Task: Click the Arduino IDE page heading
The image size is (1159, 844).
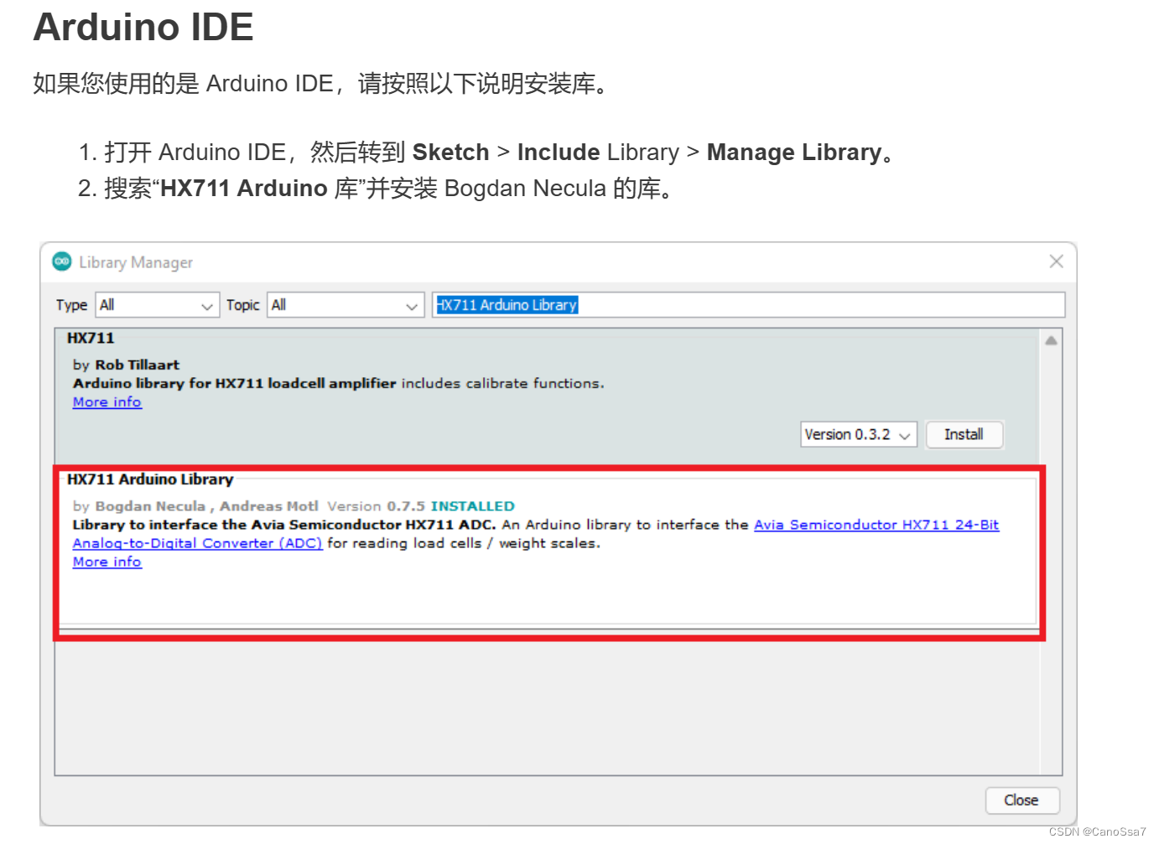Action: tap(143, 27)
